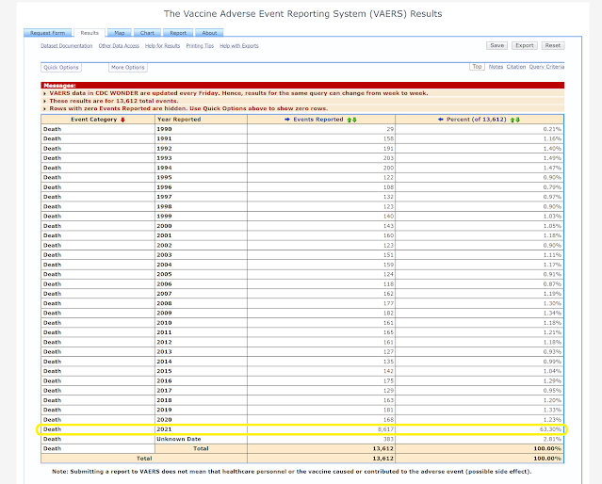Follow the Other Data Access link
Image resolution: width=602 pixels, height=484 pixels.
[119, 46]
